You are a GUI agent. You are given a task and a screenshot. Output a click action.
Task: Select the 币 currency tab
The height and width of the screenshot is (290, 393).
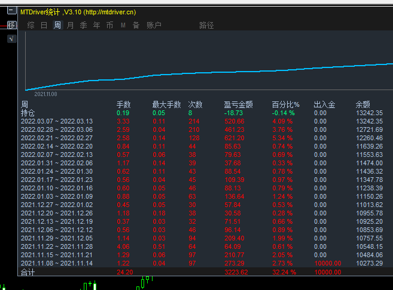(110, 25)
